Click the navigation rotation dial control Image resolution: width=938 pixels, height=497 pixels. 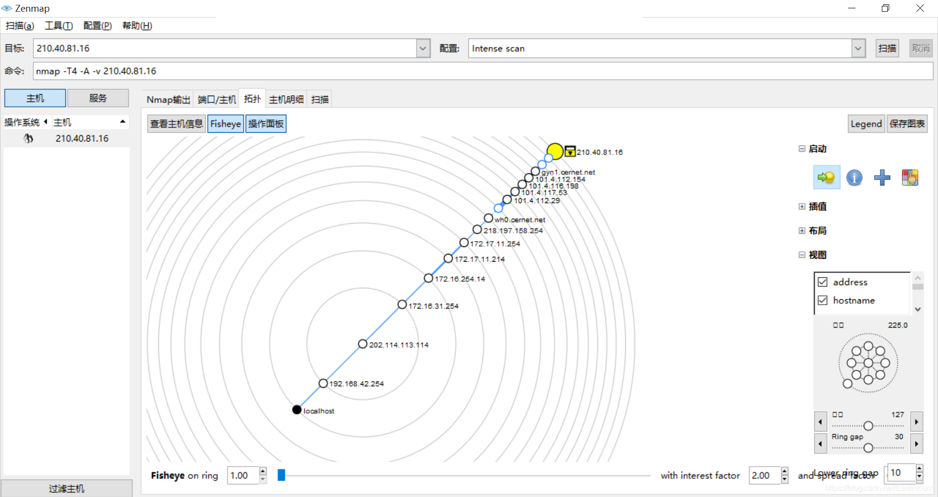(x=868, y=363)
